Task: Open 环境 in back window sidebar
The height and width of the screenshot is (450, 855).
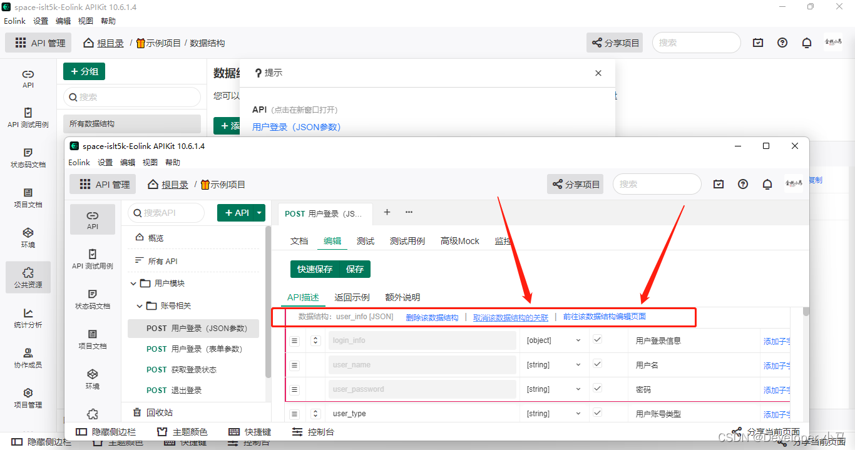Action: tap(28, 238)
